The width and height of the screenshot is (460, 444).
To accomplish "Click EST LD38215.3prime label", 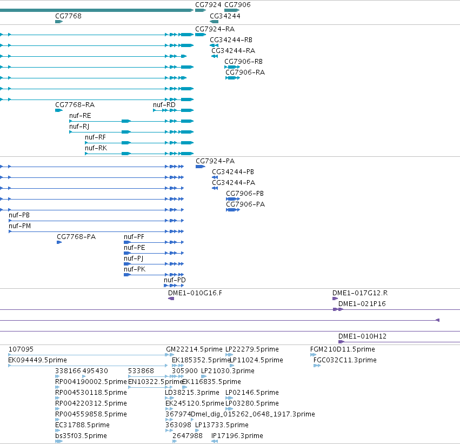I will click(x=192, y=393).
